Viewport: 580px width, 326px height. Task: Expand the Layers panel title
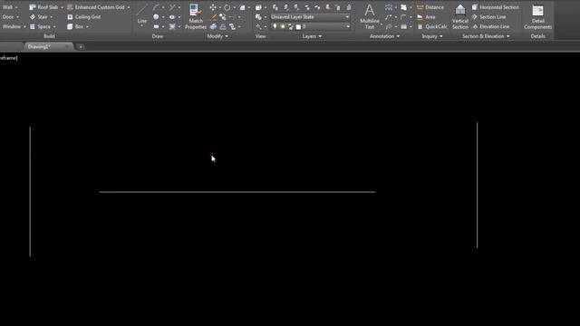click(x=312, y=36)
